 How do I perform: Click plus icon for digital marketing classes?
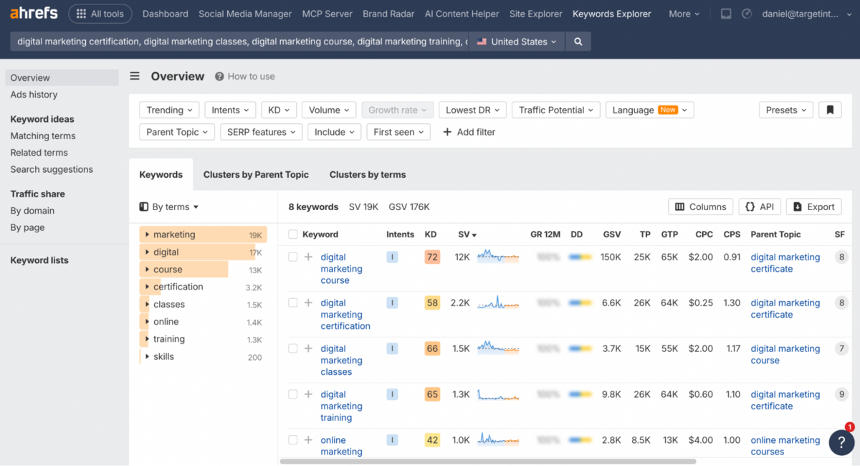[x=308, y=348]
